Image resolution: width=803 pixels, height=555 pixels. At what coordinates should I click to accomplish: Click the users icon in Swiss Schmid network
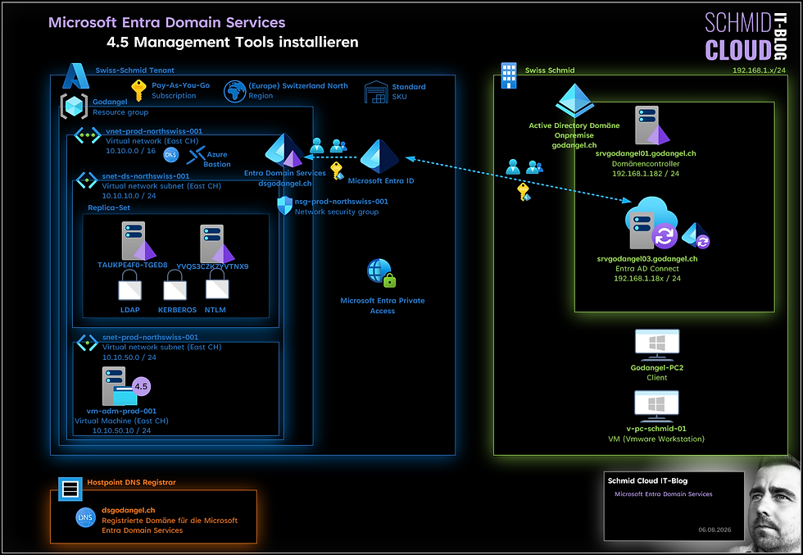(524, 167)
